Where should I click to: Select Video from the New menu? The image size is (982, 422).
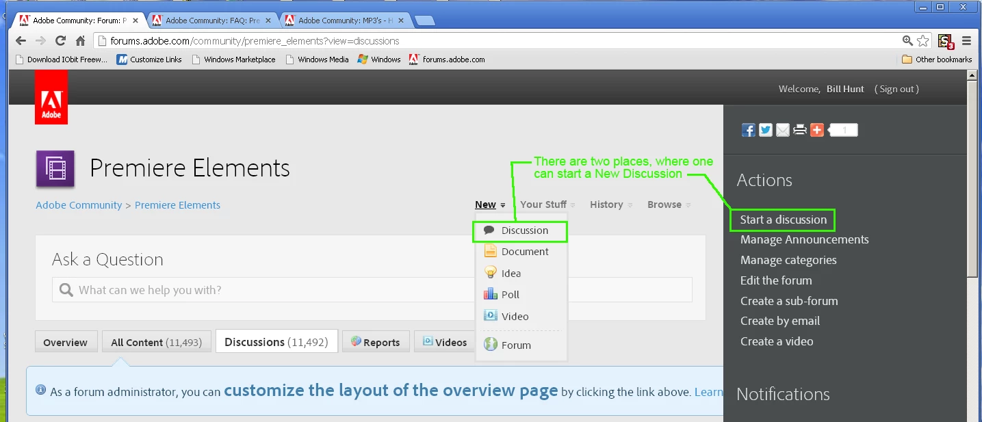point(520,317)
